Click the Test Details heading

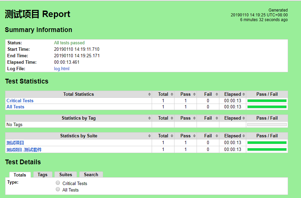click(23, 162)
